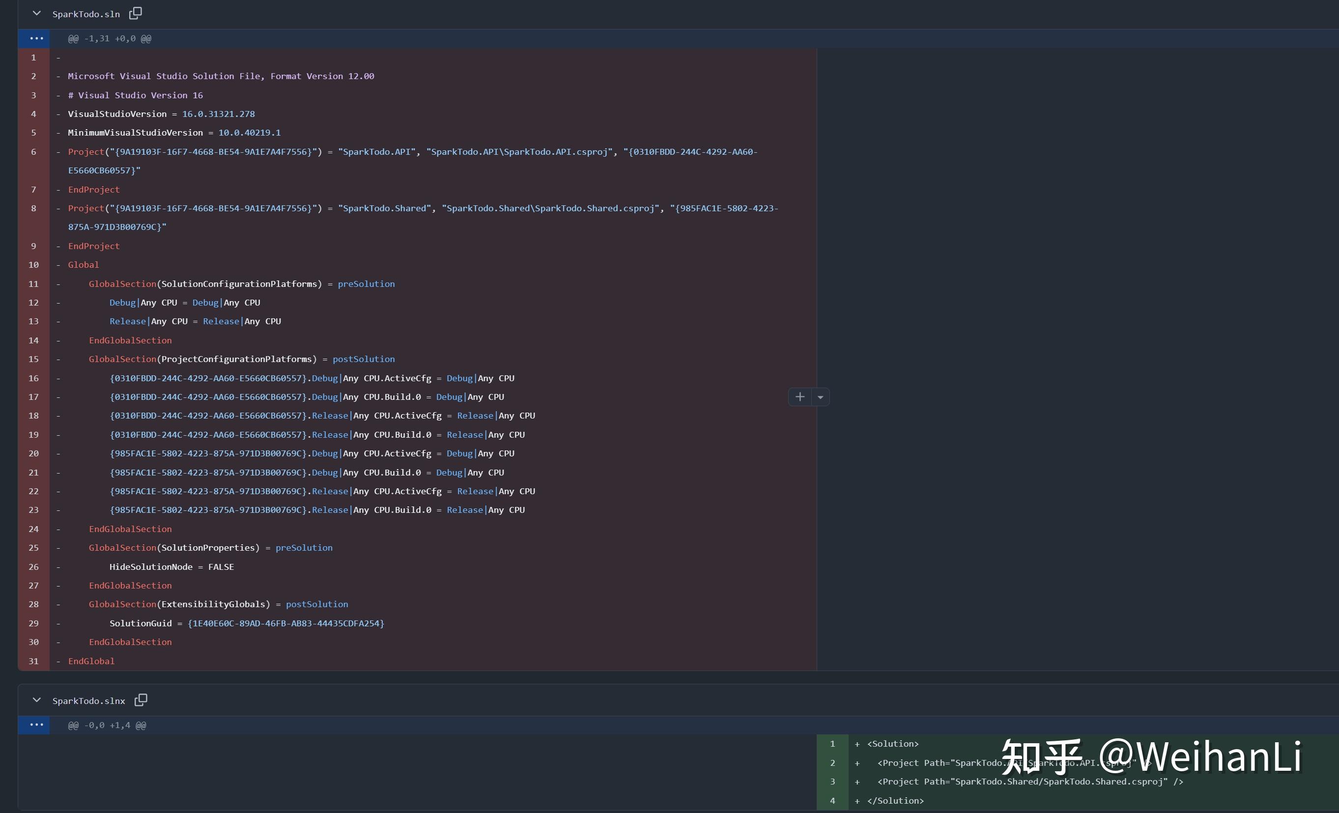Copy the SparkTodo.slnx file path
The height and width of the screenshot is (813, 1339).
click(141, 700)
